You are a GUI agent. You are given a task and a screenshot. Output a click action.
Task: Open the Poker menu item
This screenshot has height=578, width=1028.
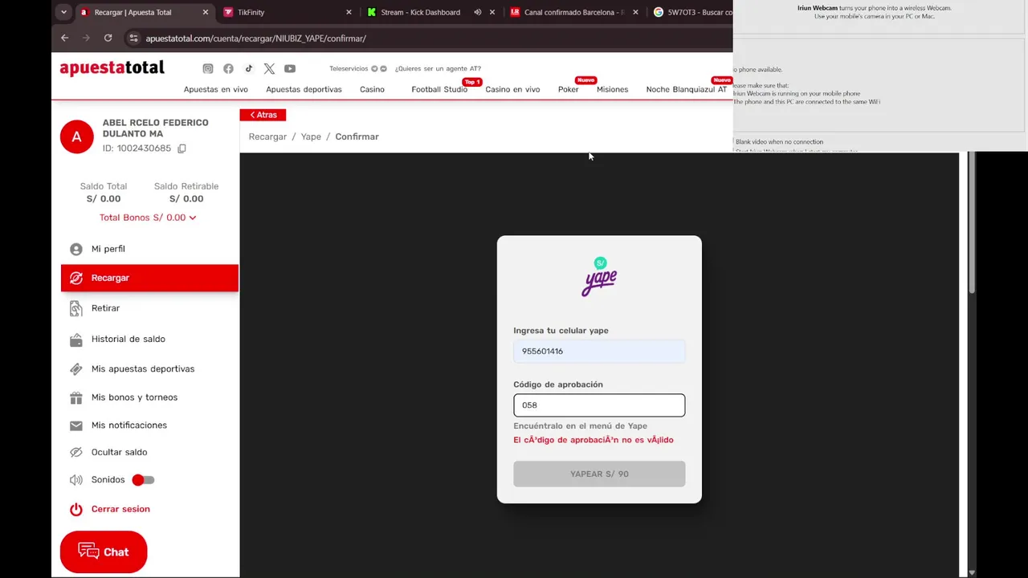pyautogui.click(x=568, y=89)
